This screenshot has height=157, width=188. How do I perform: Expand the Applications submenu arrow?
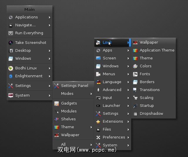pyautogui.click(x=49, y=18)
